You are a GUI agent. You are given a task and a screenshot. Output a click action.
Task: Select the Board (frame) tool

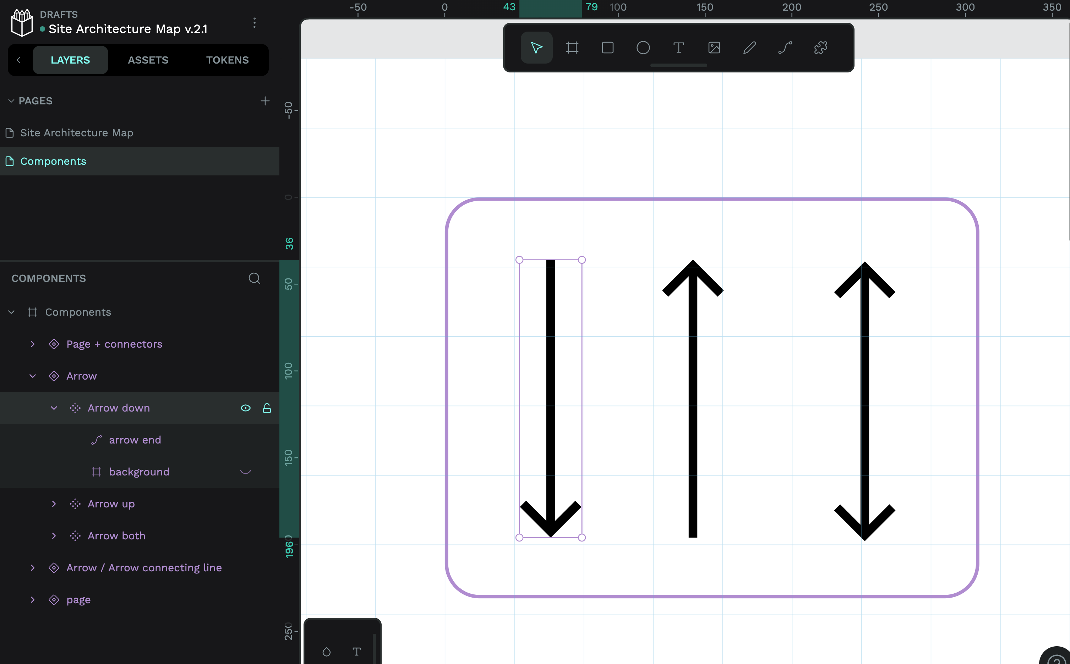coord(572,48)
